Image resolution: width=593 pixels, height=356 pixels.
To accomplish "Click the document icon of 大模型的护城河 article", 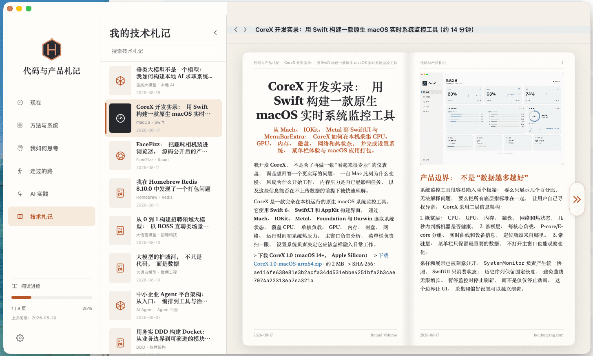I will click(x=120, y=268).
